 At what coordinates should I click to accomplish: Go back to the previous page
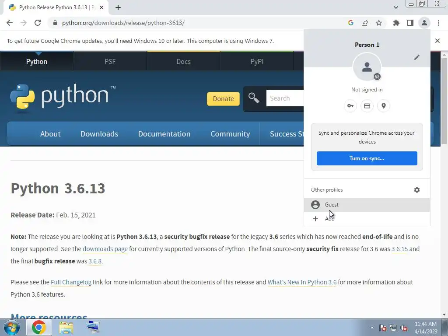[10, 23]
